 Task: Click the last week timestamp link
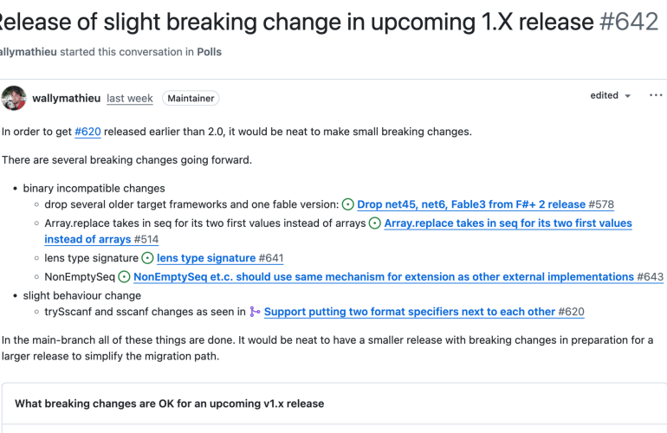pos(130,99)
